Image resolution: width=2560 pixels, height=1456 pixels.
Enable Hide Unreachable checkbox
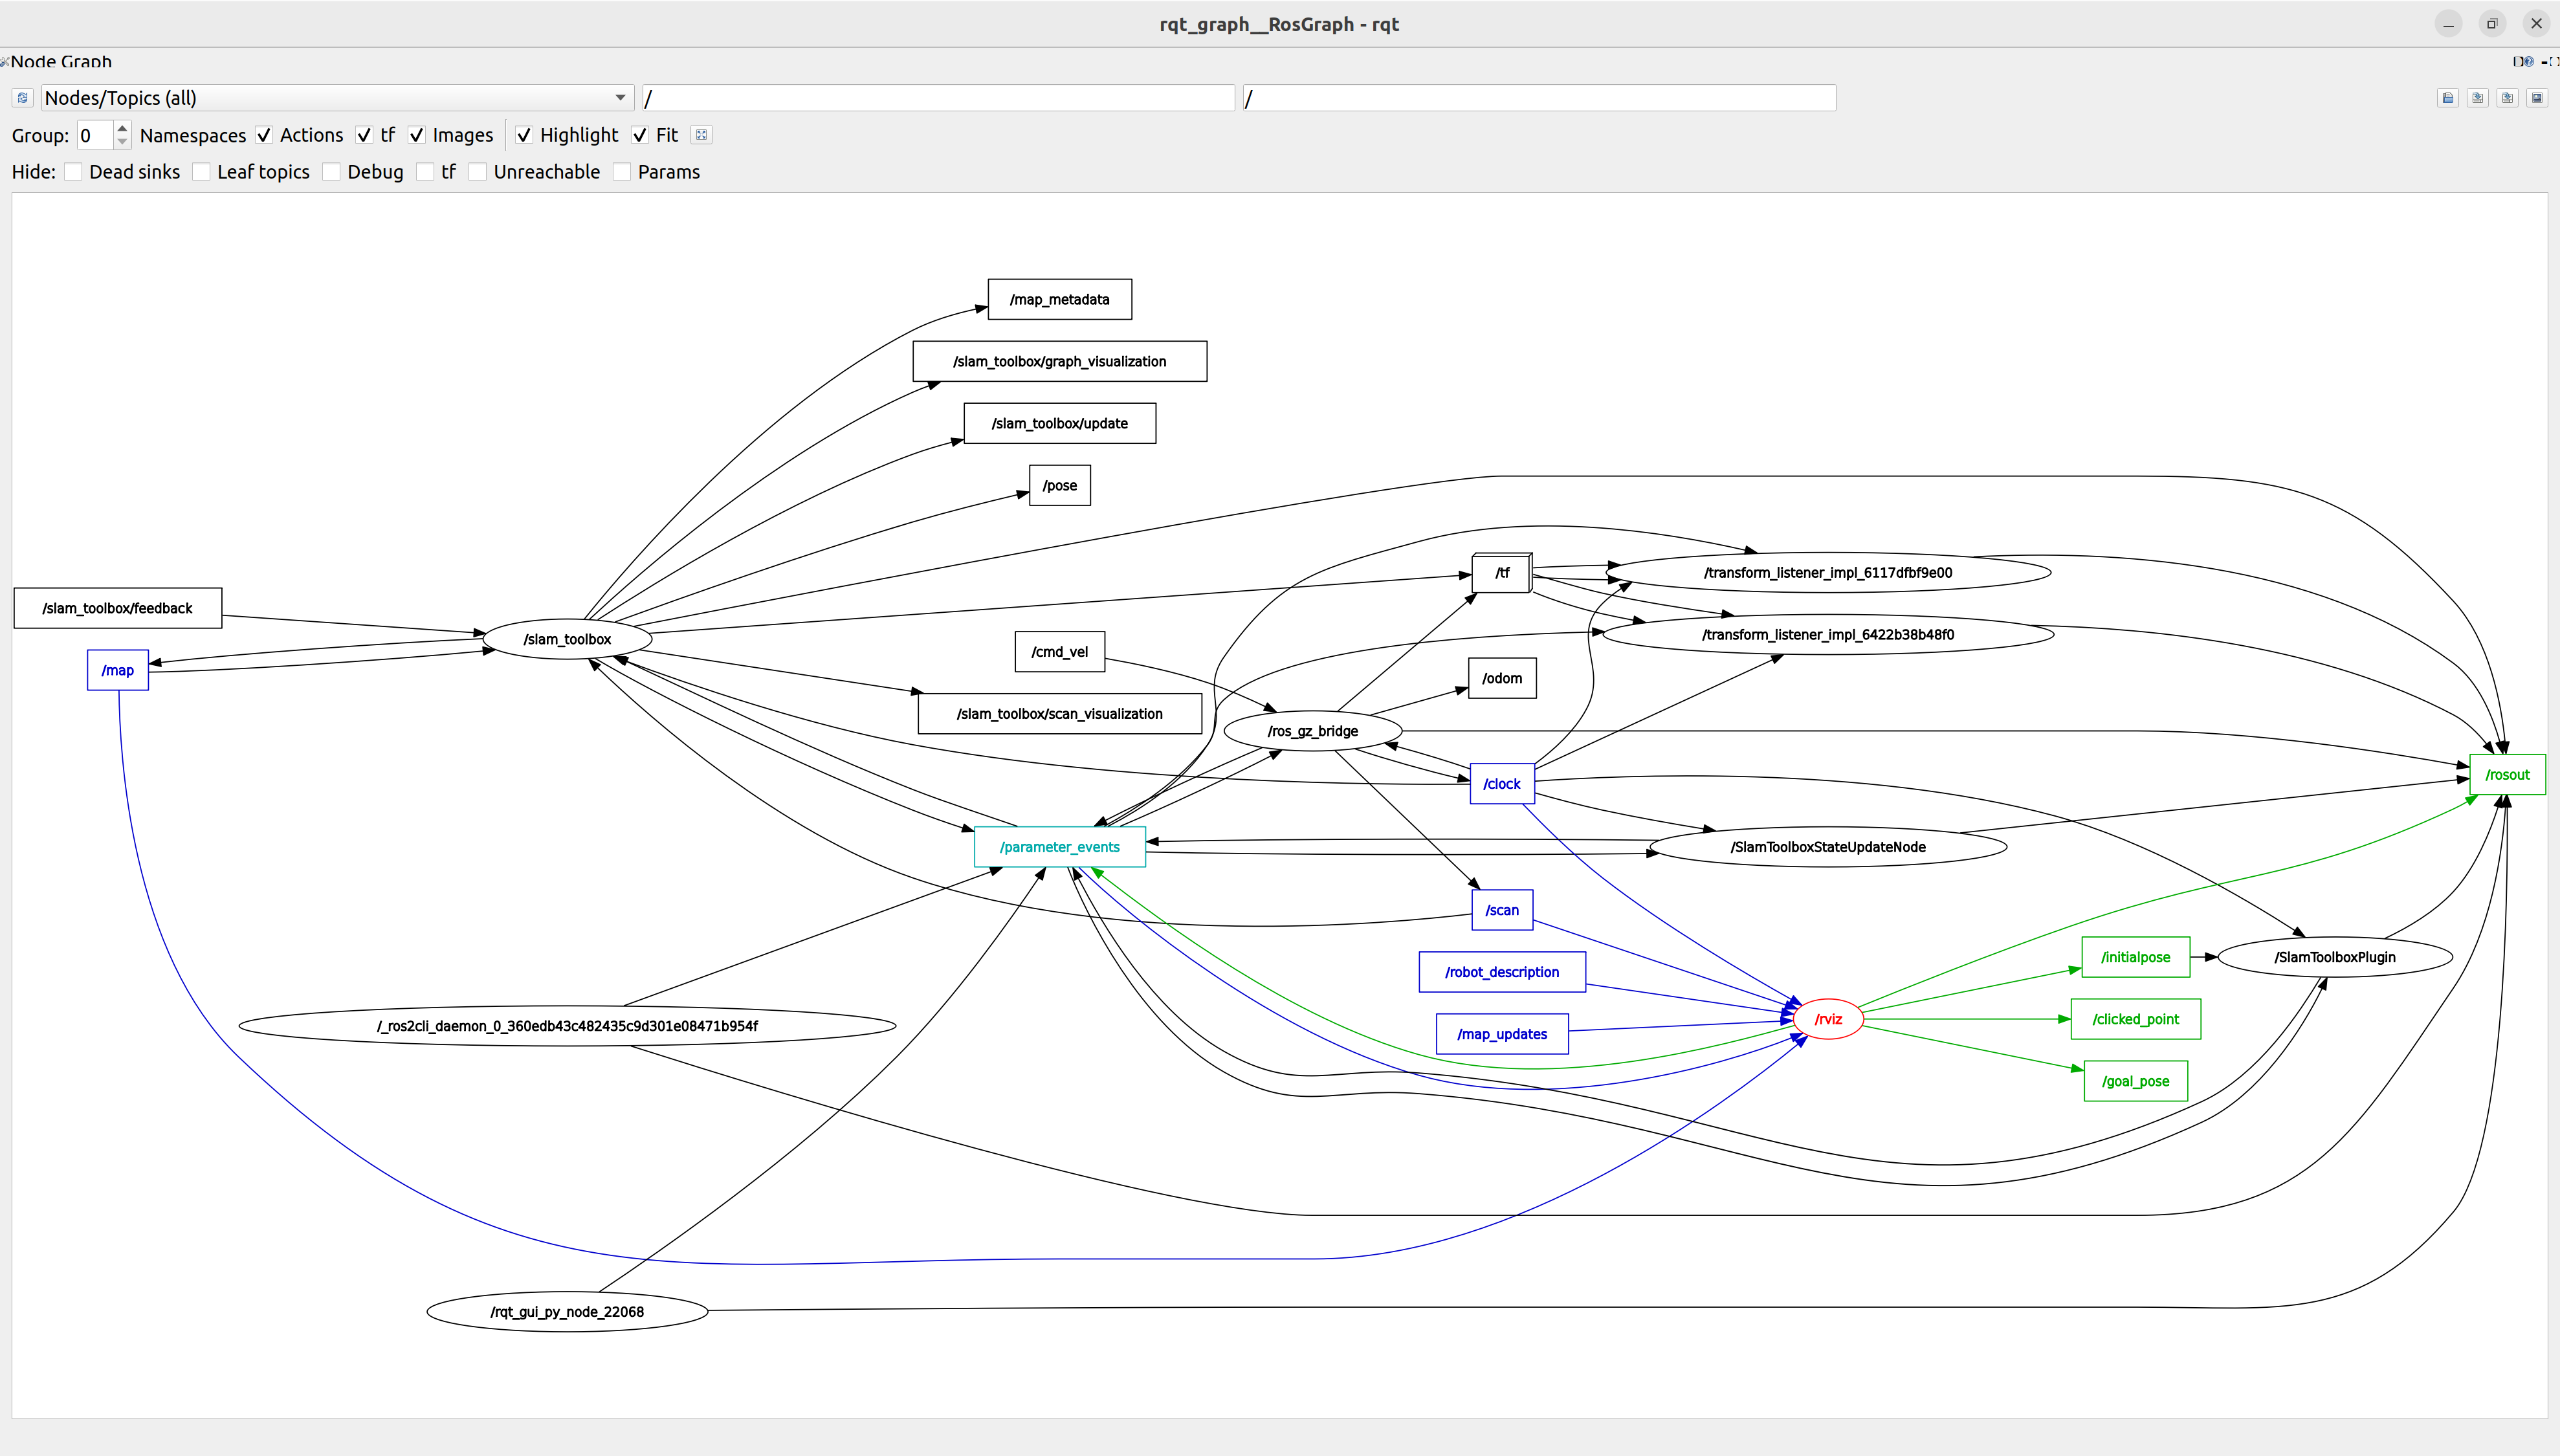point(478,172)
